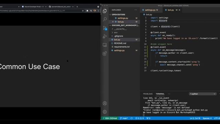Open the Explorer view in activity bar

[104, 11]
